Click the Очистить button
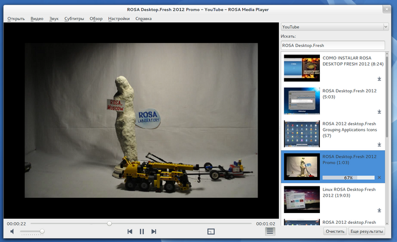This screenshot has width=397, height=242. (x=335, y=231)
